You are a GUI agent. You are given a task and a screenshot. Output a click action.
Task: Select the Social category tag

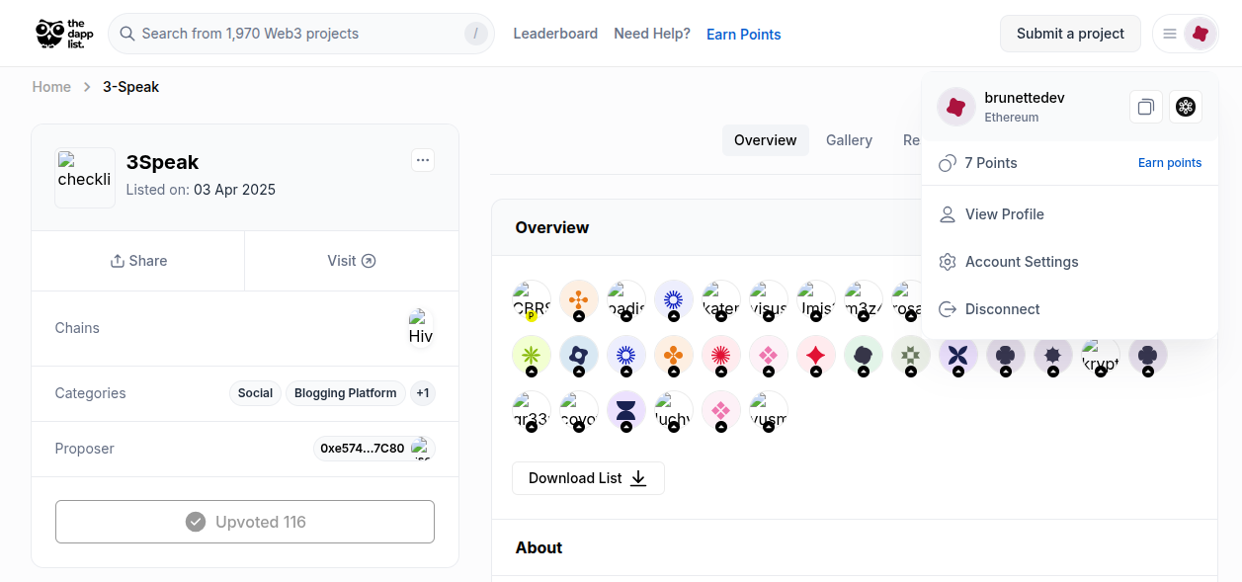(x=255, y=393)
